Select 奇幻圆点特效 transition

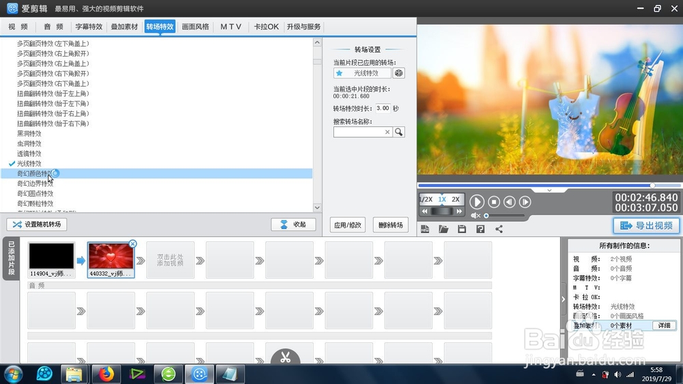click(x=36, y=193)
